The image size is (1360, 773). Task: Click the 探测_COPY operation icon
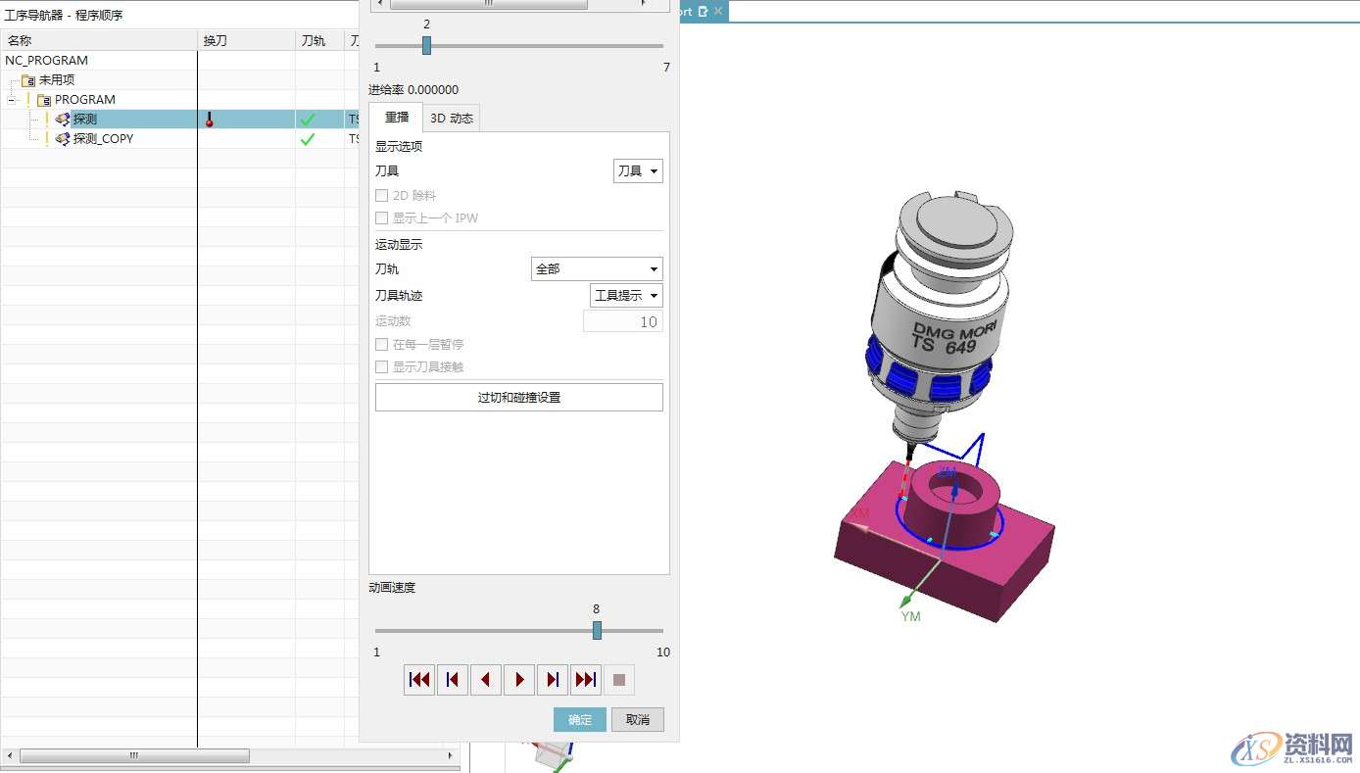pyautogui.click(x=63, y=139)
